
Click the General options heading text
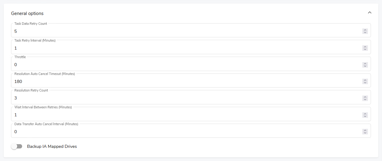[x=27, y=13]
